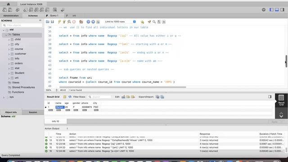Toggle invisible characters icon

coord(159,22)
